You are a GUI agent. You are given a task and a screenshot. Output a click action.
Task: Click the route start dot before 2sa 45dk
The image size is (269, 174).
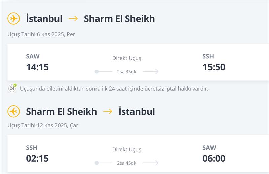pyautogui.click(x=97, y=163)
